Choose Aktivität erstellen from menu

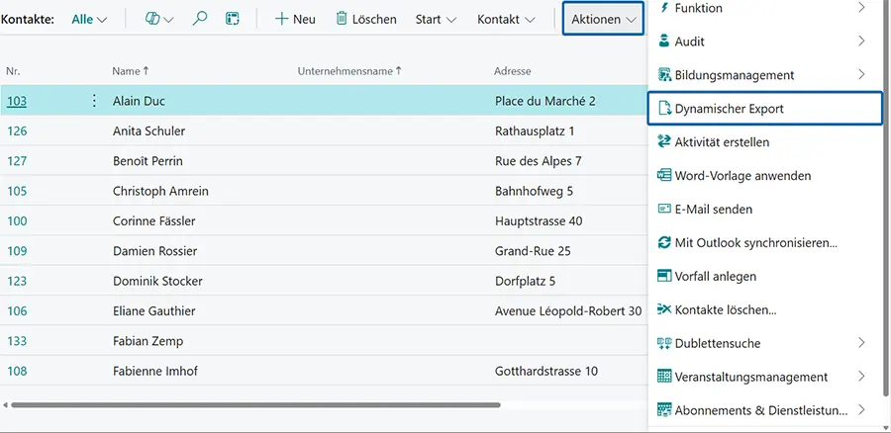coord(765,142)
